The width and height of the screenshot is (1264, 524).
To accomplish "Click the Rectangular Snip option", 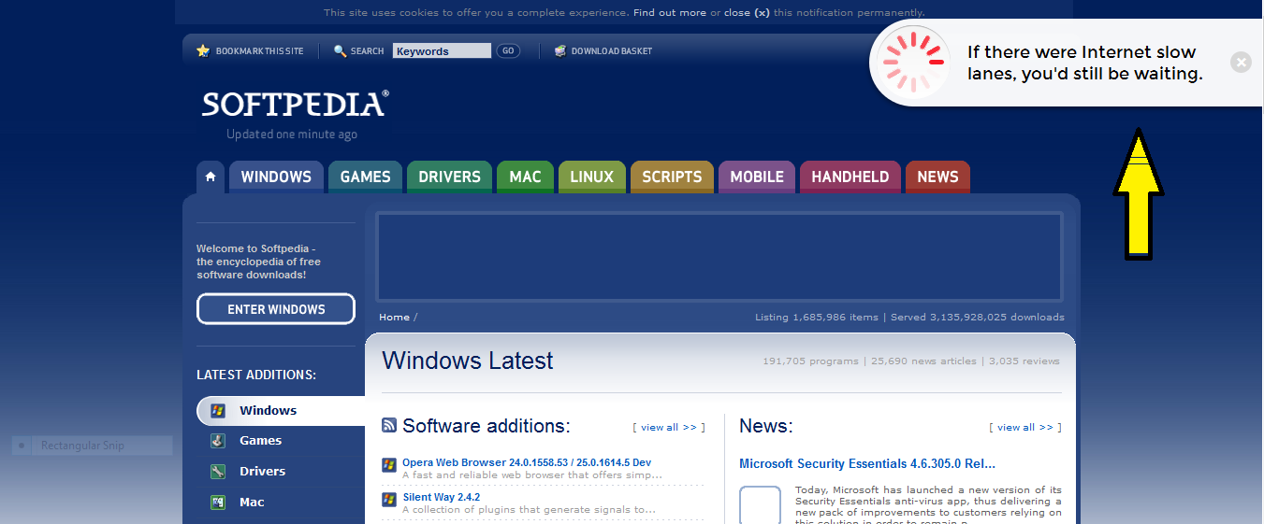I will click(92, 446).
